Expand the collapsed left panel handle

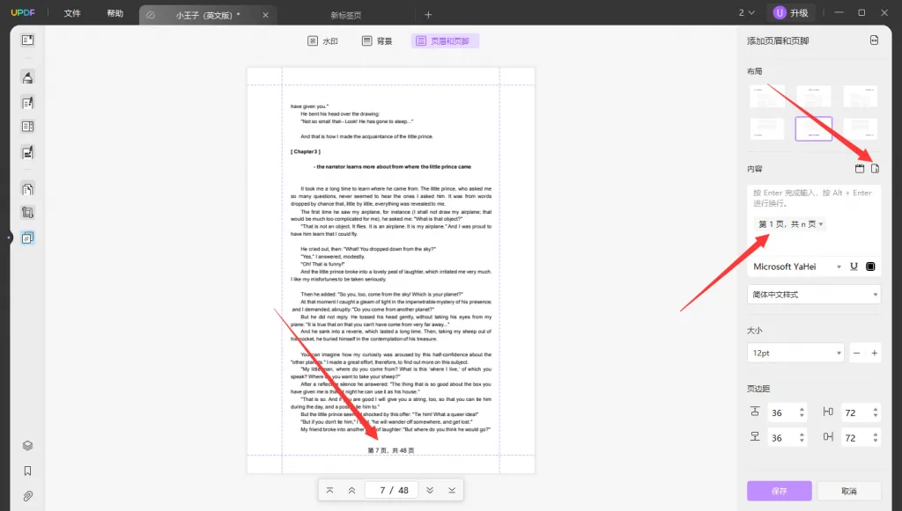10,237
